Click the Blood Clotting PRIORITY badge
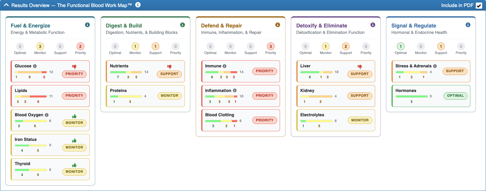The width and height of the screenshot is (486, 191). (265, 120)
